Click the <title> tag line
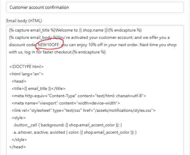This screenshot has width=190, height=155. pos(38,89)
